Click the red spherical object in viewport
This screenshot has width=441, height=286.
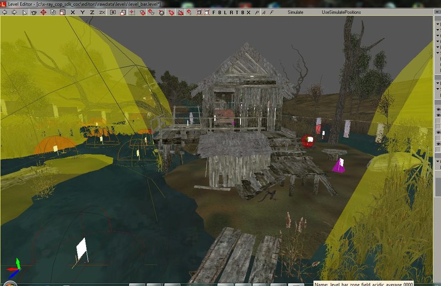click(x=307, y=141)
